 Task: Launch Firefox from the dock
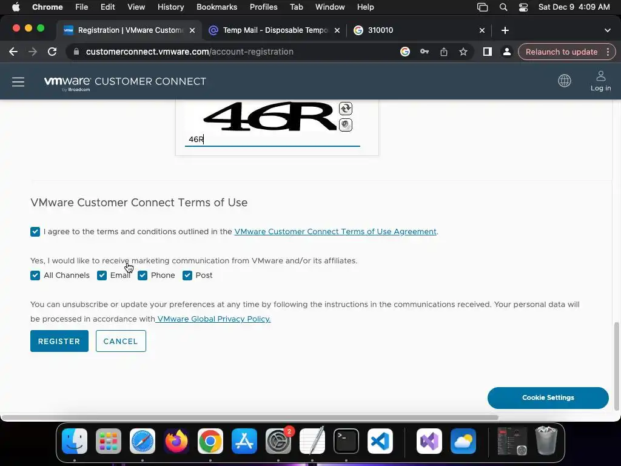click(x=176, y=441)
